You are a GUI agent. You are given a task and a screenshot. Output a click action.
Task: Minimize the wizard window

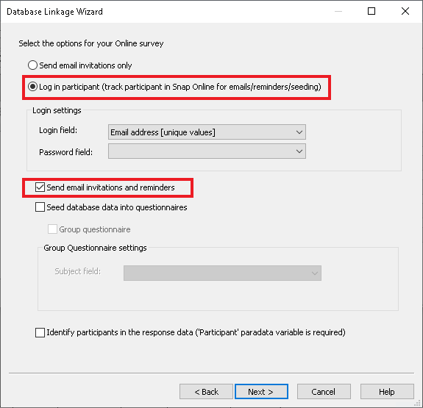[338, 11]
